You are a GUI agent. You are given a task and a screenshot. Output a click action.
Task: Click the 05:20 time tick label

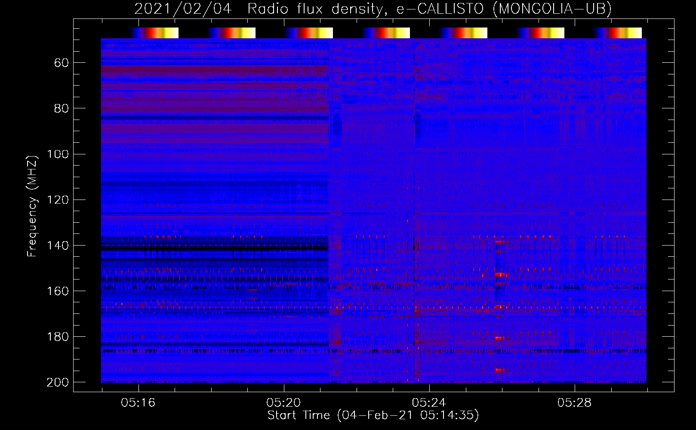click(x=283, y=403)
